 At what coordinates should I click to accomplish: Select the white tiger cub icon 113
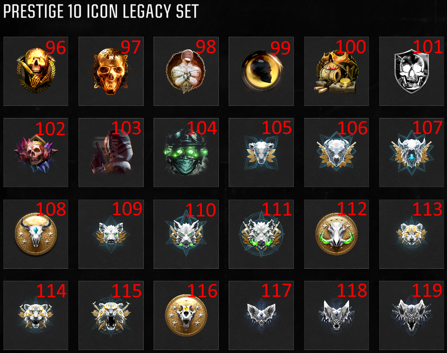(x=411, y=234)
